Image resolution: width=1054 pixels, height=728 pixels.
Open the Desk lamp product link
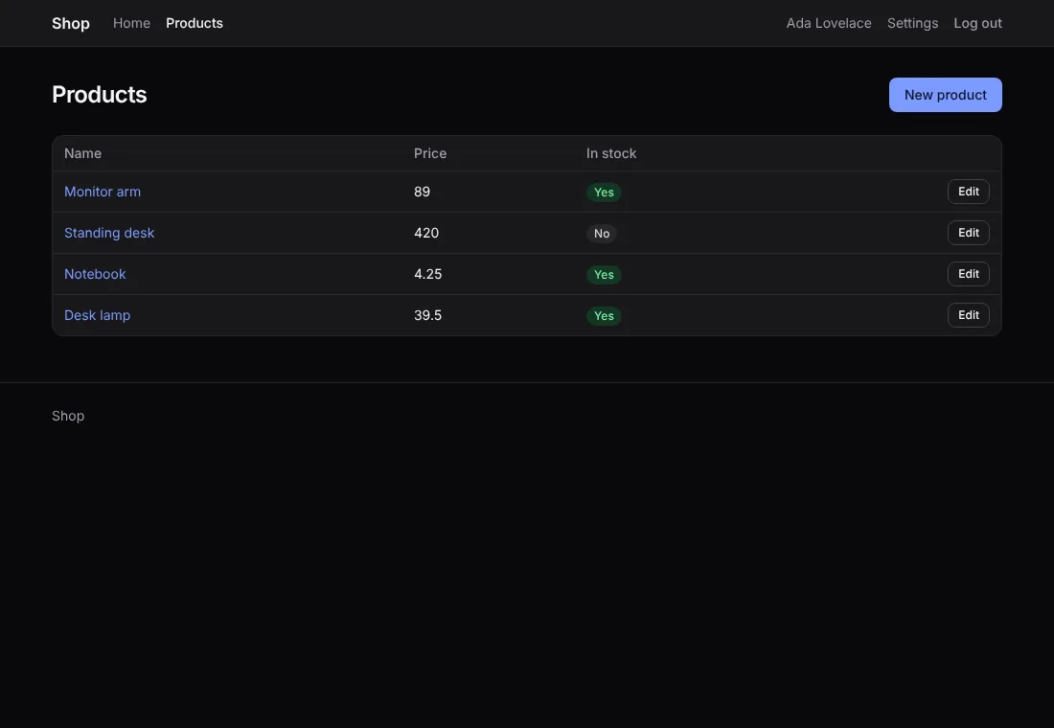click(x=97, y=315)
